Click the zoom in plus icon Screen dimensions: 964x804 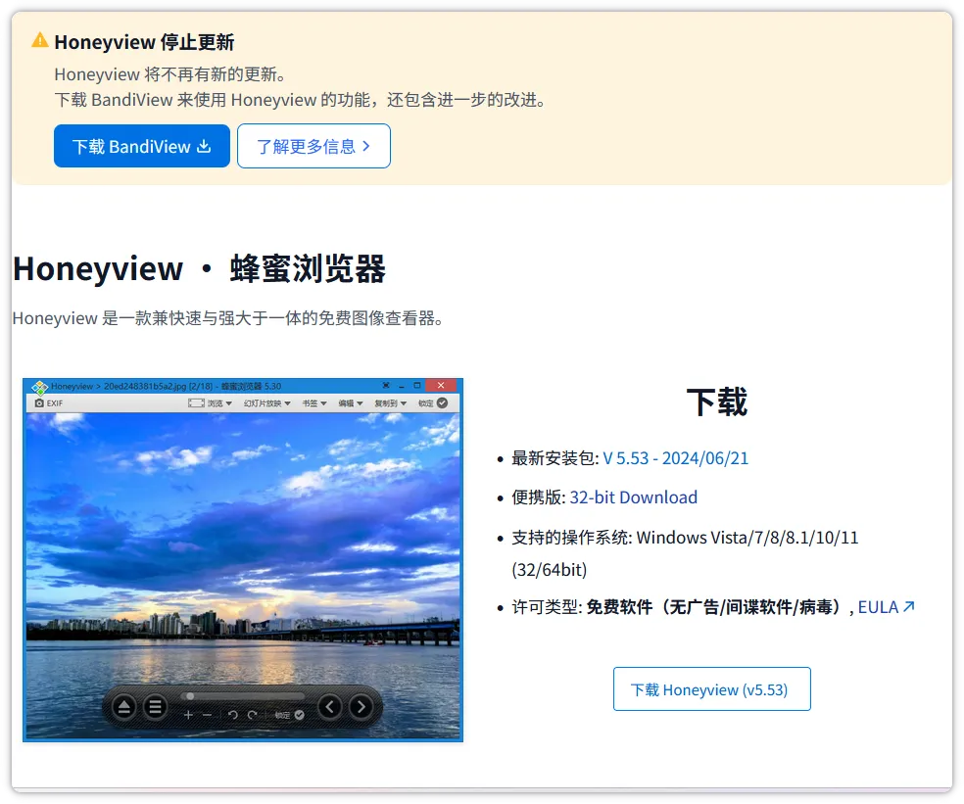tap(189, 715)
